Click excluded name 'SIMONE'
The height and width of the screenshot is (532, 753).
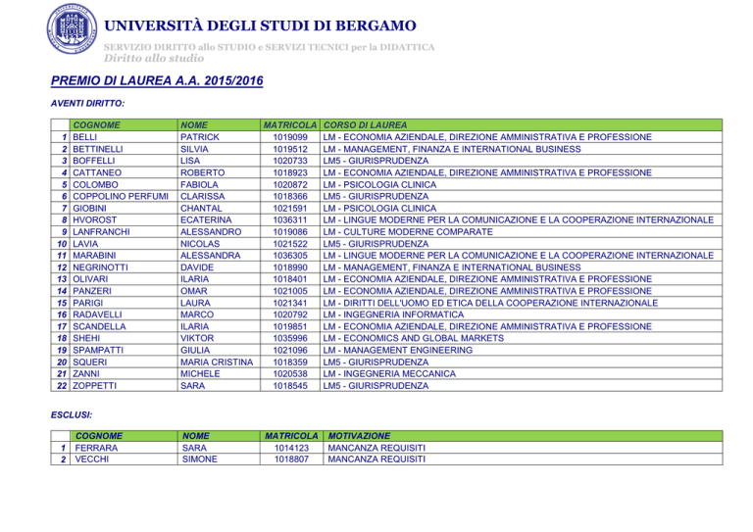(200, 459)
